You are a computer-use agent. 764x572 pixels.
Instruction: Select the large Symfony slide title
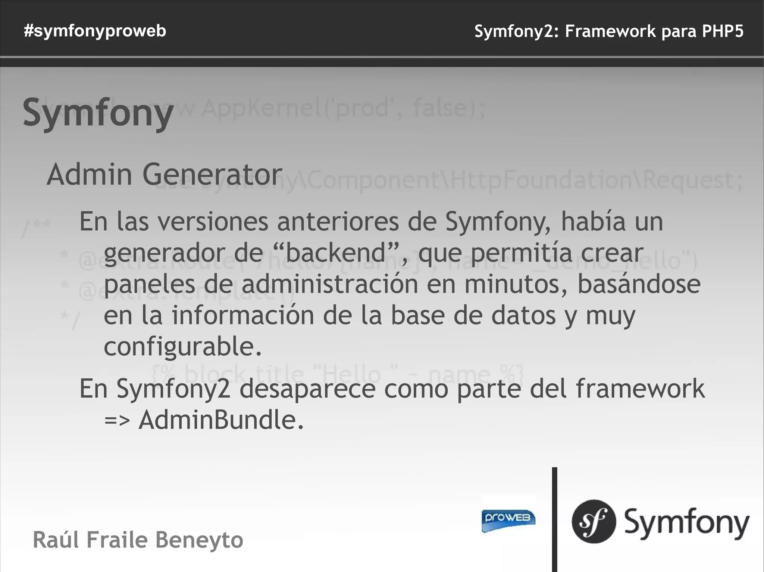98,113
